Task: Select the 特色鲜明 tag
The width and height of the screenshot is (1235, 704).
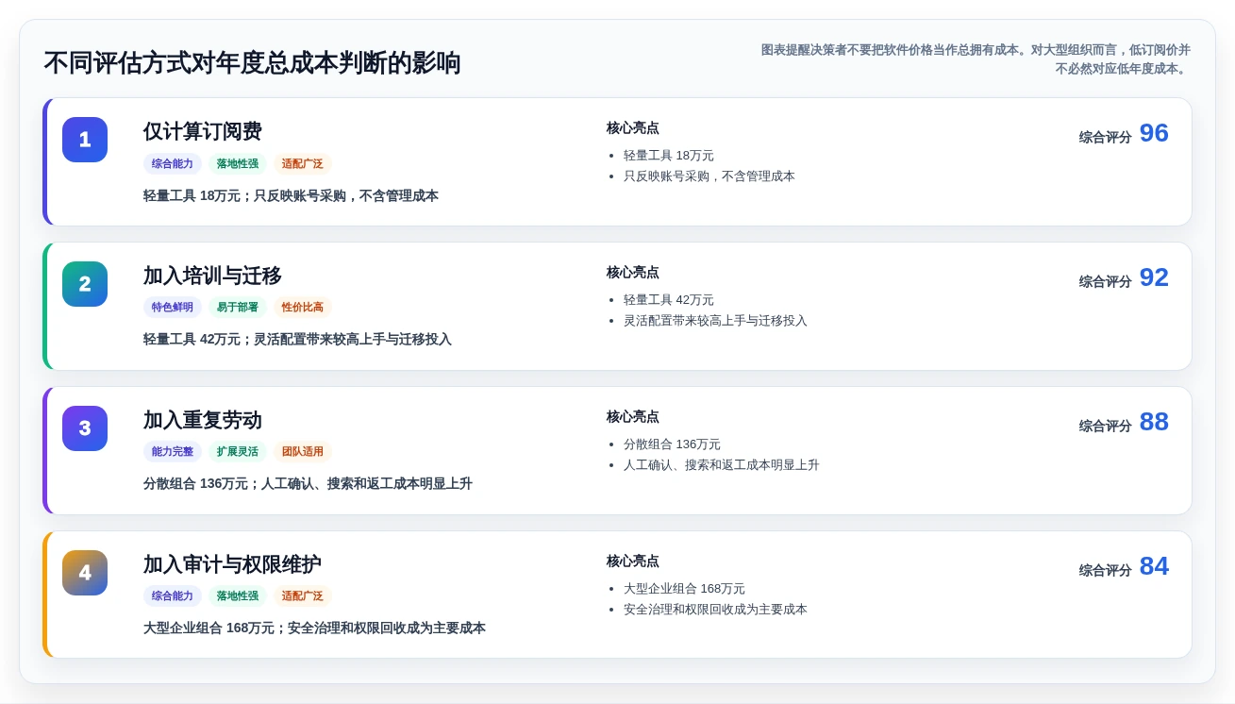Action: coord(173,308)
